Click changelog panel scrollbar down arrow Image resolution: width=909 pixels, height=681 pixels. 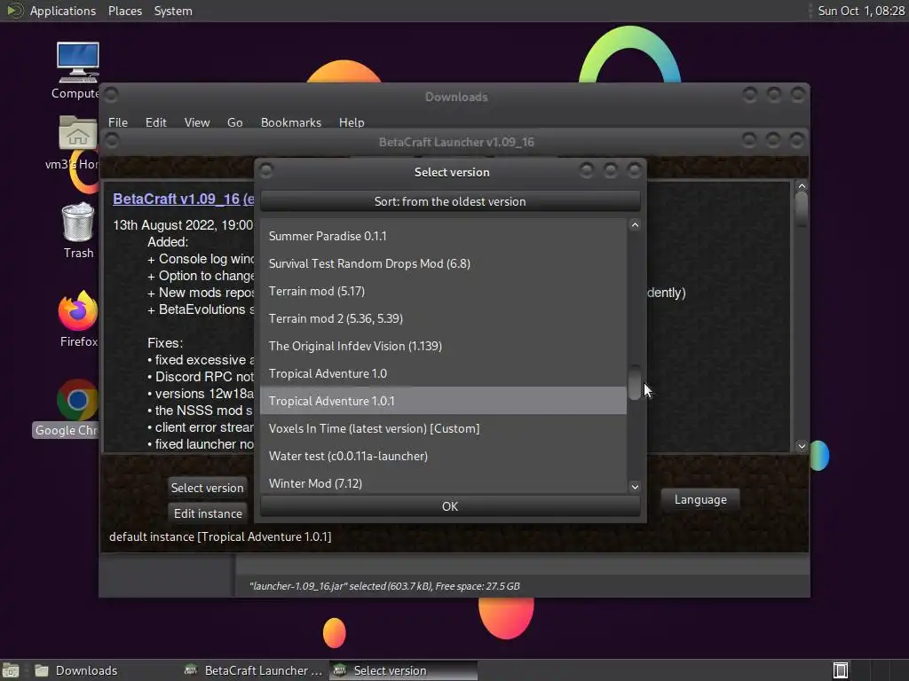click(x=802, y=446)
